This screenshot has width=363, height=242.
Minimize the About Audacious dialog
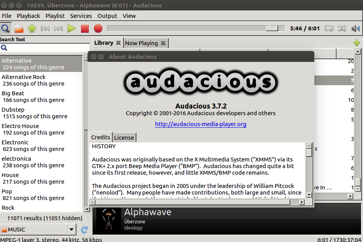click(x=101, y=57)
